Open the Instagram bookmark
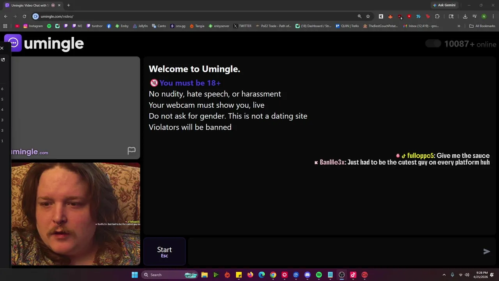Image resolution: width=499 pixels, height=281 pixels. (33, 26)
